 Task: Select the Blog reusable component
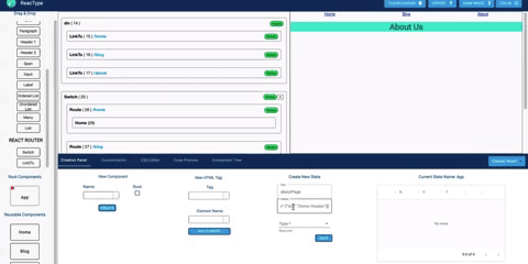[x=25, y=251]
